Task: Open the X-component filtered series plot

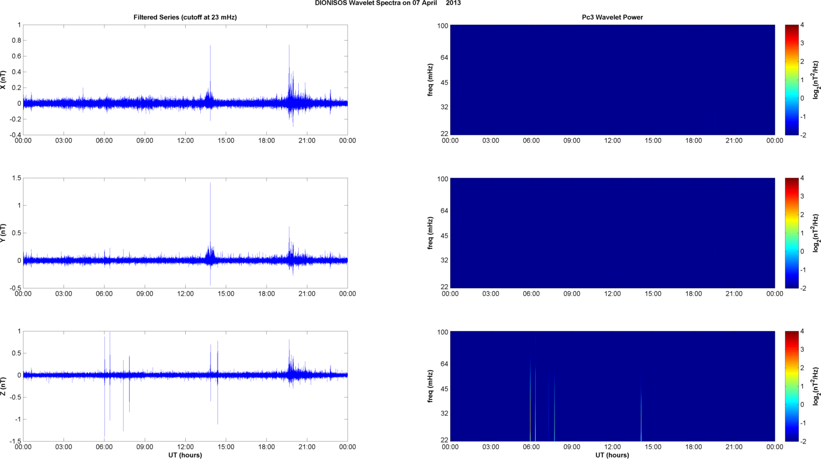Action: click(x=185, y=80)
